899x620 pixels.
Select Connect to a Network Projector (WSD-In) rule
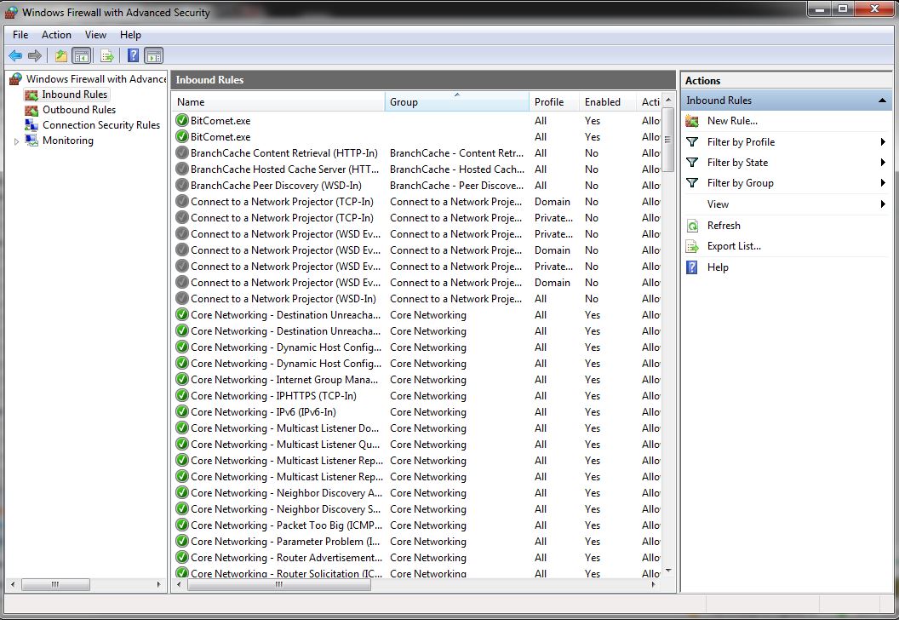[416, 299]
